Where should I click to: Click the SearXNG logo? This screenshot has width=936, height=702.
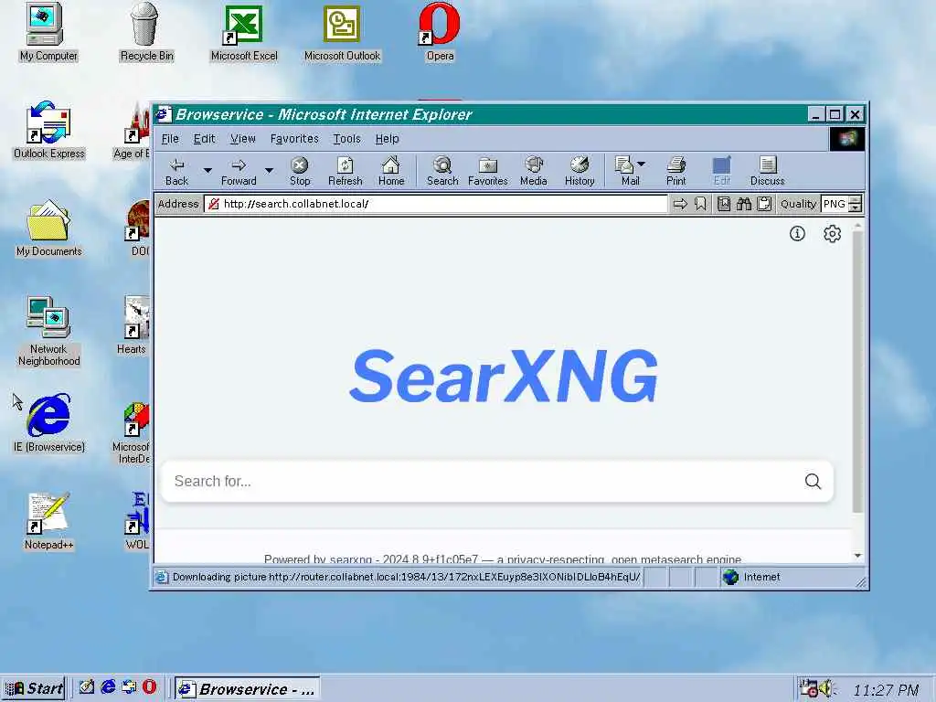pyautogui.click(x=504, y=376)
